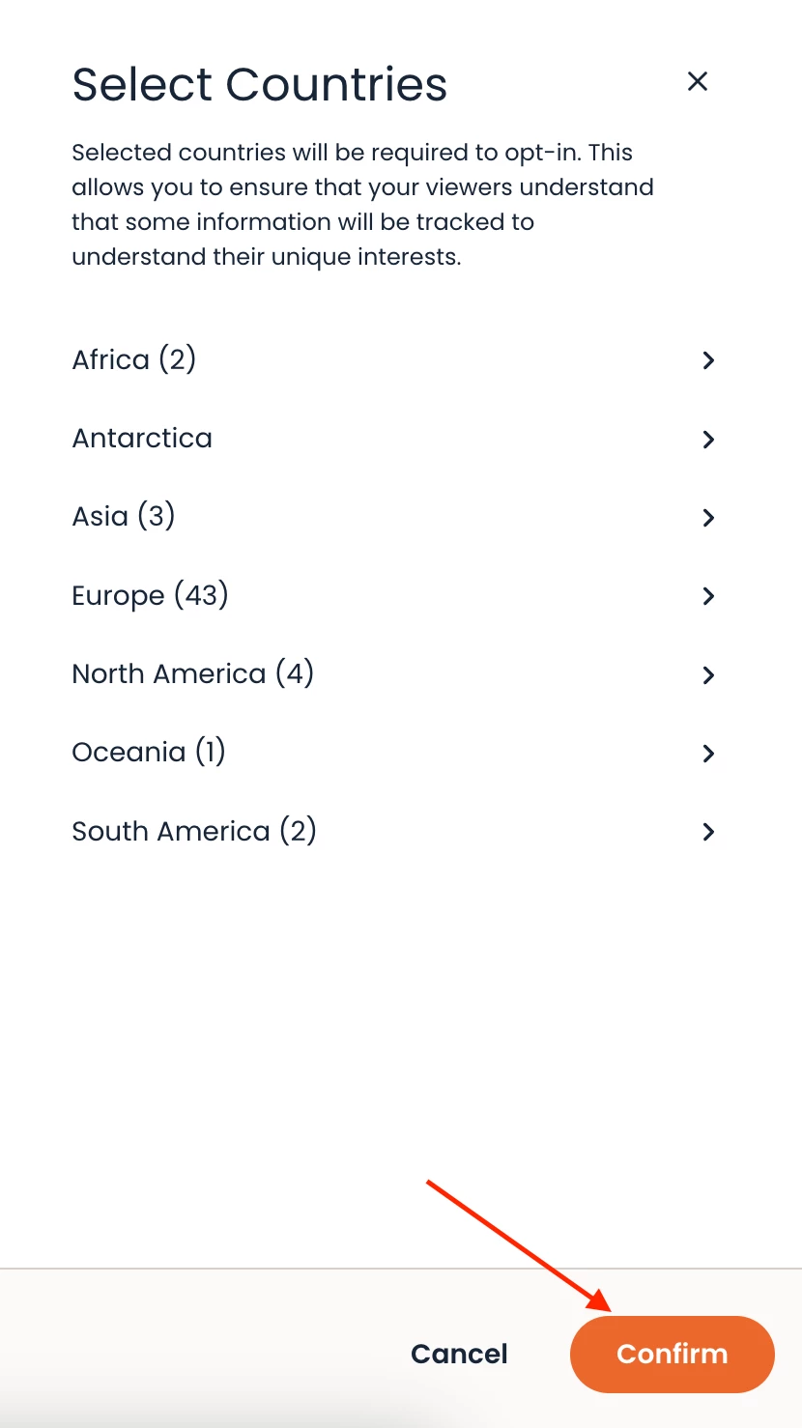Click the Select Countries heading
802x1428 pixels.
pos(259,84)
